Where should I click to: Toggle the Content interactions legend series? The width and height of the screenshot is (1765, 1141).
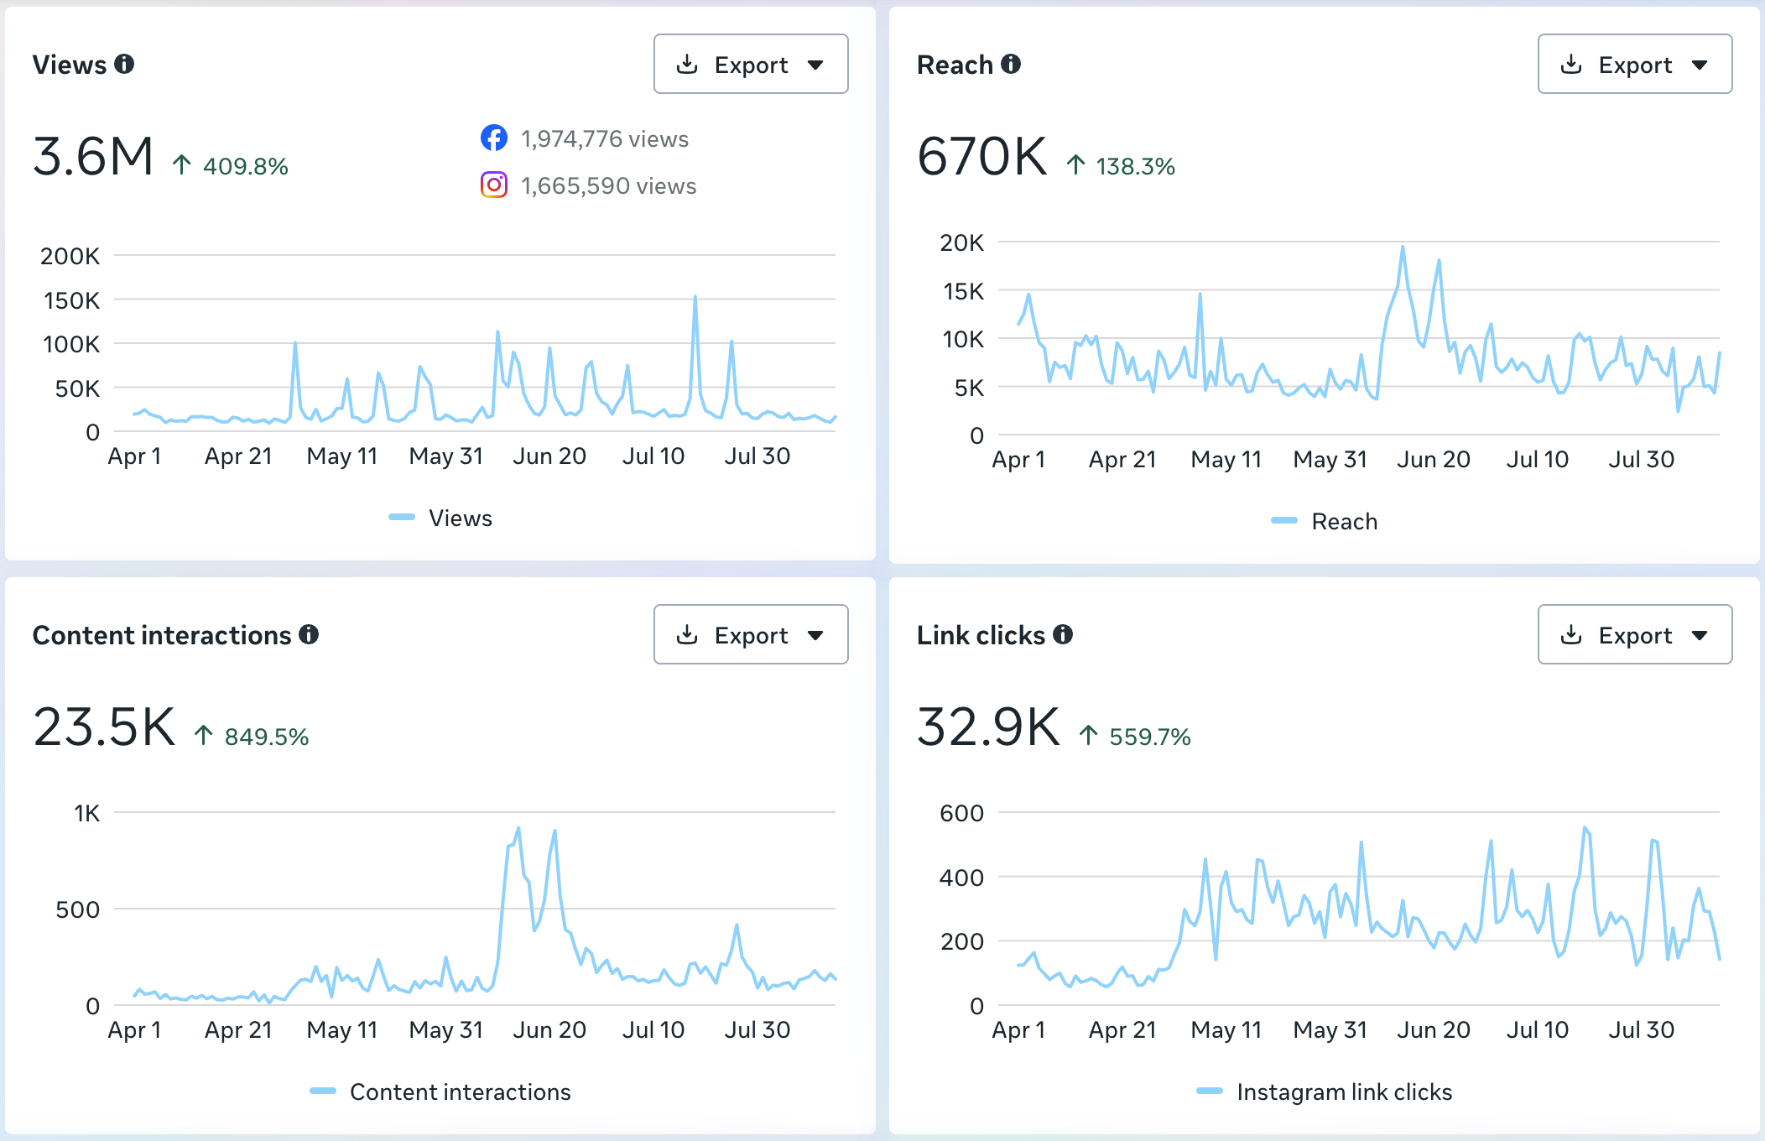coord(440,1092)
